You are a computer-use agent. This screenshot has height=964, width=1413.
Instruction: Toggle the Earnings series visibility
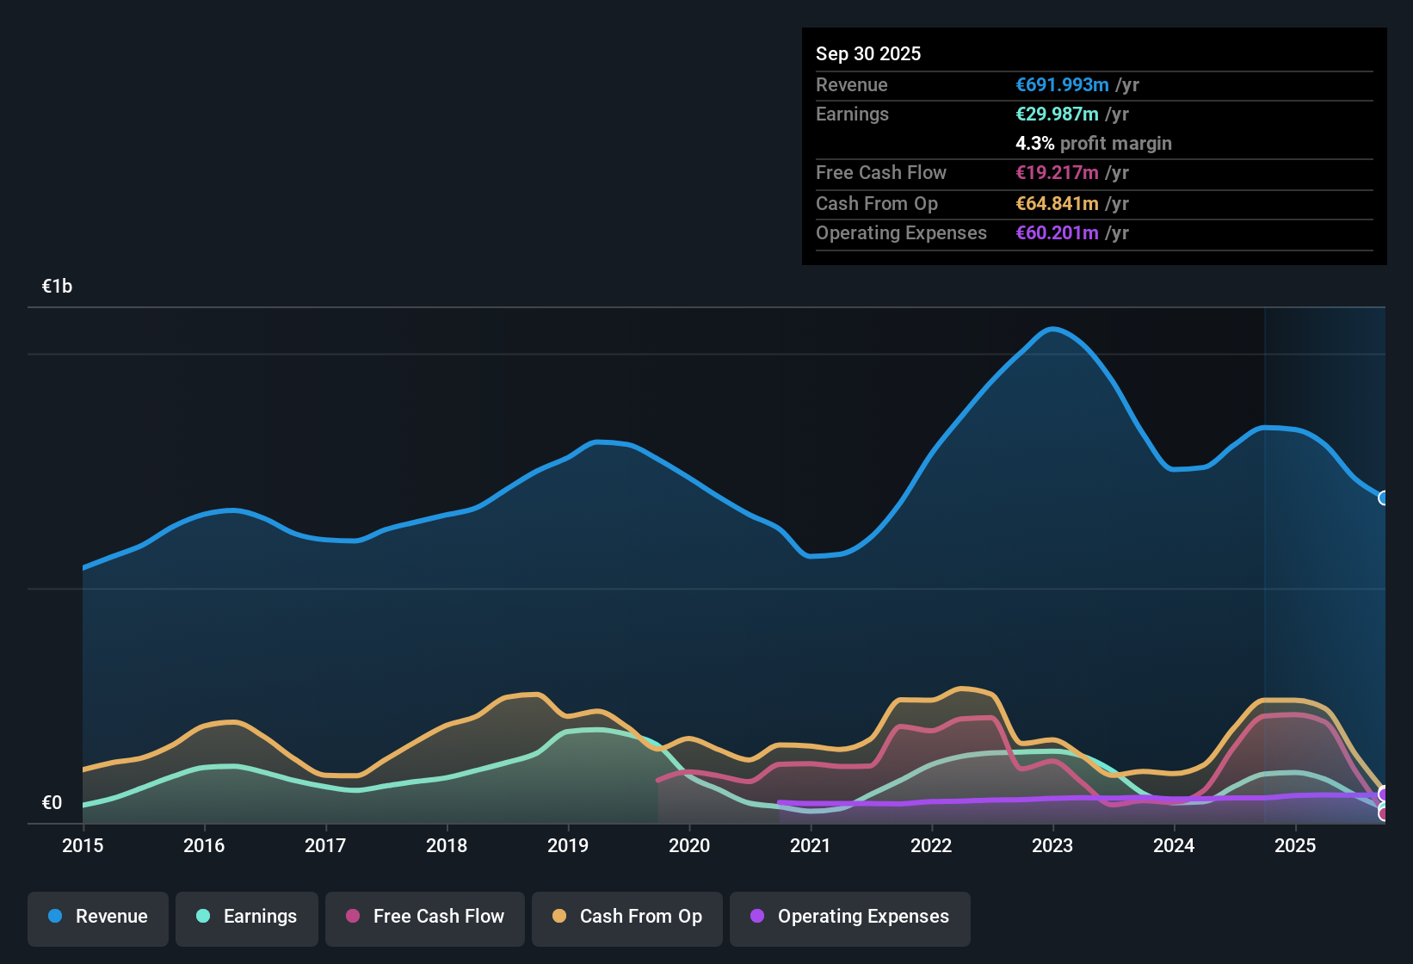coord(246,917)
